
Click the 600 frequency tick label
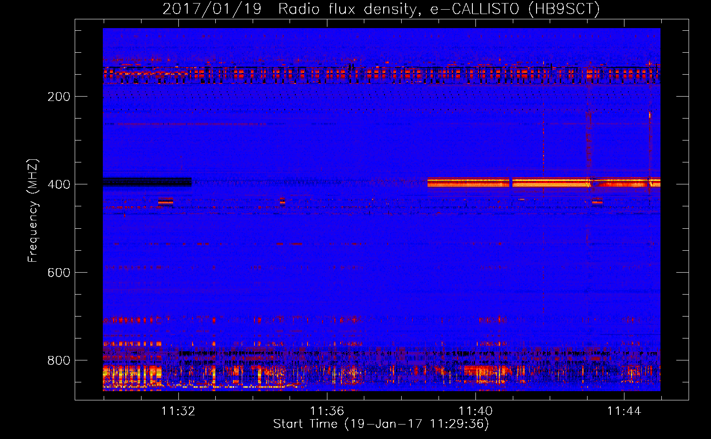(59, 273)
